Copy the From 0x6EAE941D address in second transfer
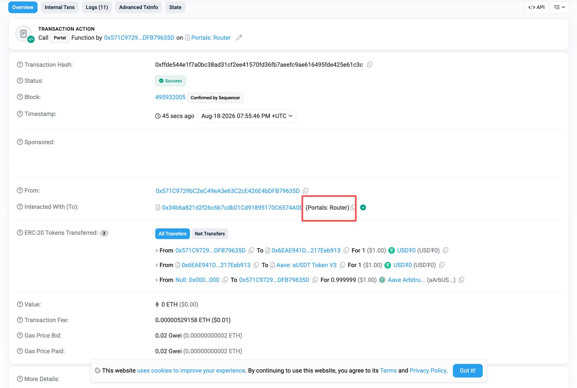This screenshot has width=577, height=388. pos(256,265)
